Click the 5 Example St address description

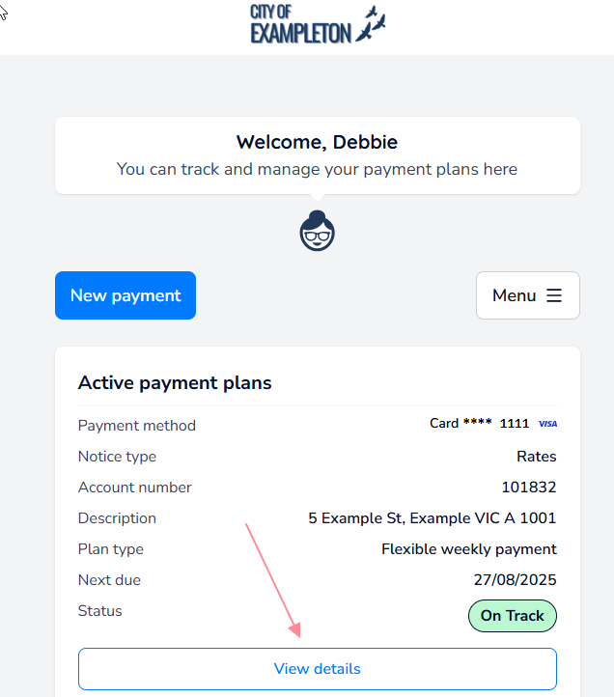[432, 518]
